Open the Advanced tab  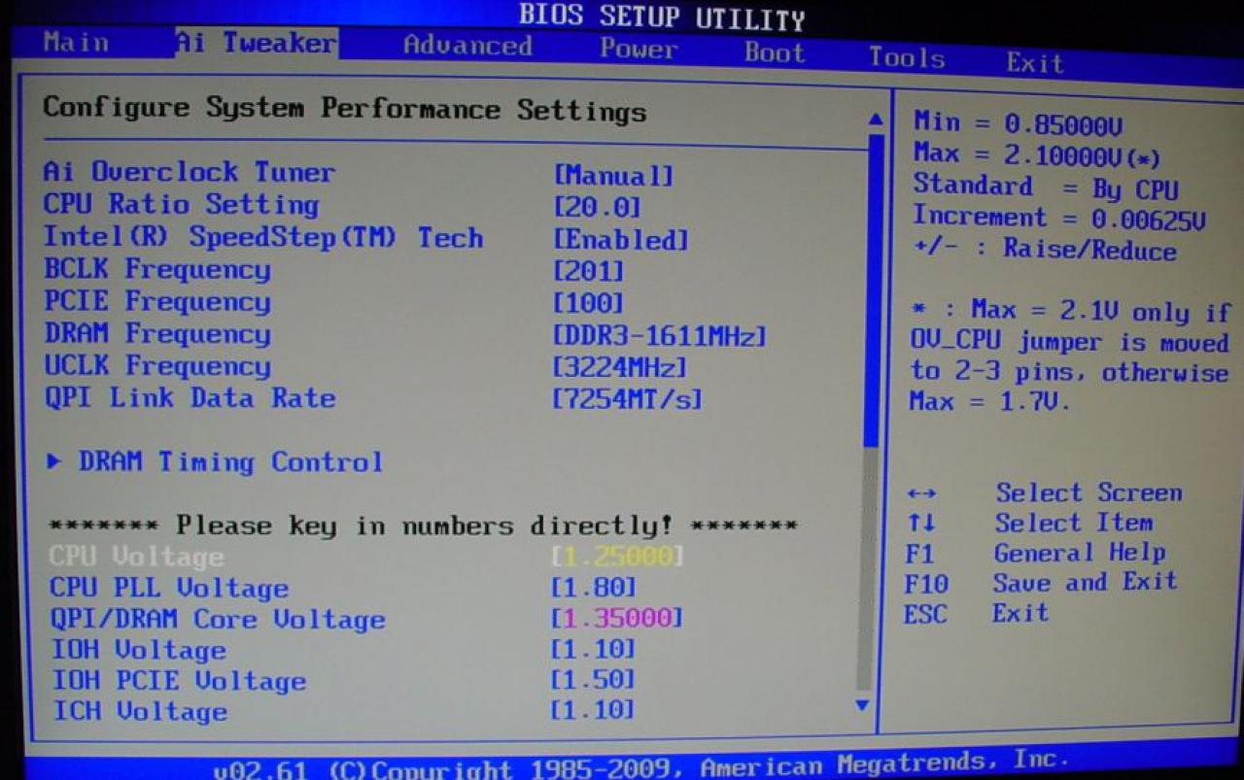(467, 46)
